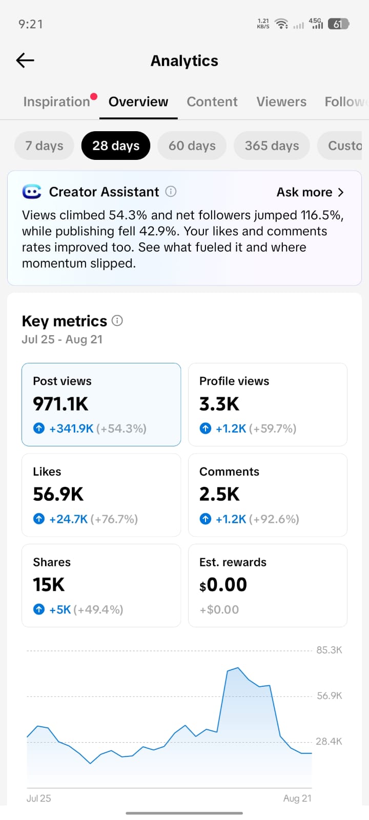
Task: Select the Est. rewards metric card
Action: point(268,585)
